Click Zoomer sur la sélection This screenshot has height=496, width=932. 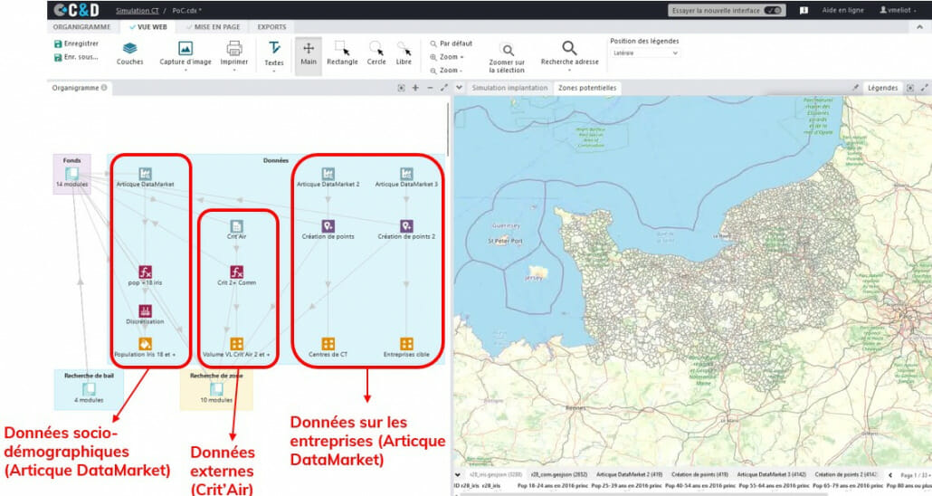tap(507, 58)
